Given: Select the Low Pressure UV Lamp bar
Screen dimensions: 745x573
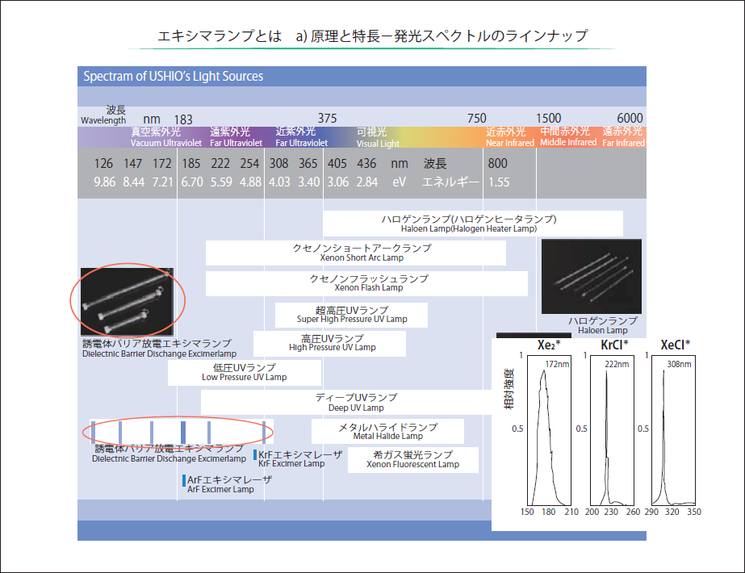Looking at the screenshot, I should coord(244,372).
